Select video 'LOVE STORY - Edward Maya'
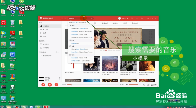The height and width of the screenshot is (108, 196). pos(81,61)
